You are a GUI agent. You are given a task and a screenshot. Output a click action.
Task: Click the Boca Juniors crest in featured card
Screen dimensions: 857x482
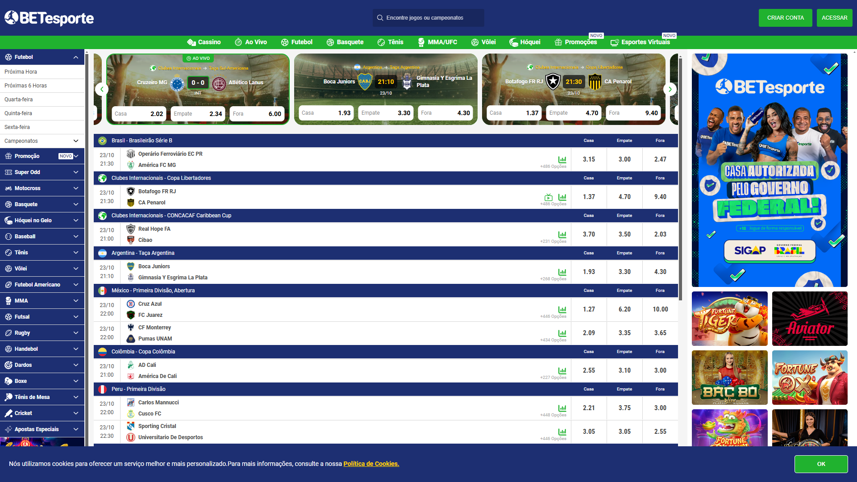(x=365, y=82)
